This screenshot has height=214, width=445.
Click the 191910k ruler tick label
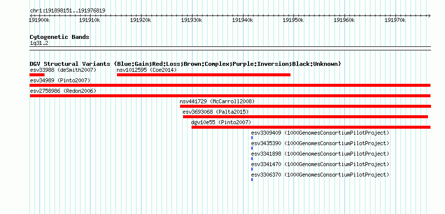[x=89, y=20]
